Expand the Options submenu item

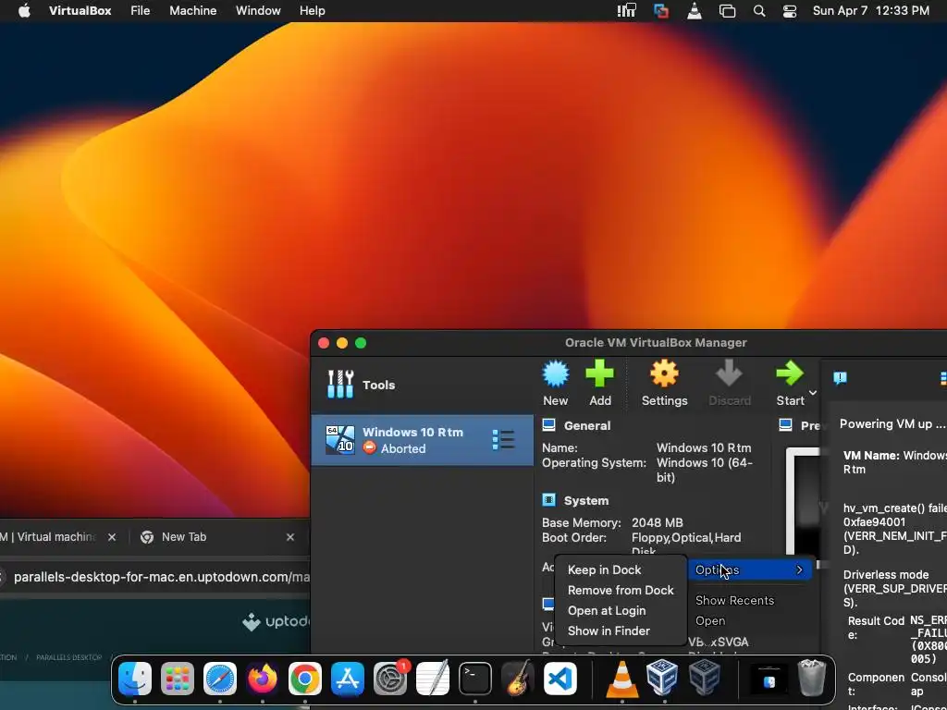click(x=749, y=569)
